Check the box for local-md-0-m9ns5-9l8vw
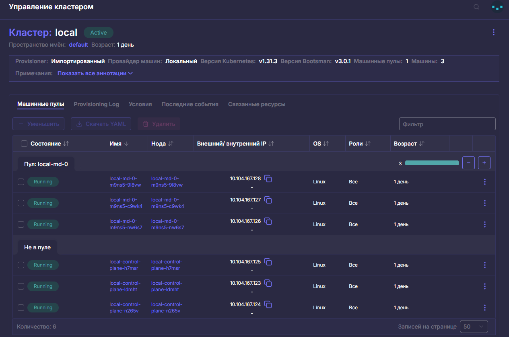The image size is (509, 337). click(x=21, y=182)
